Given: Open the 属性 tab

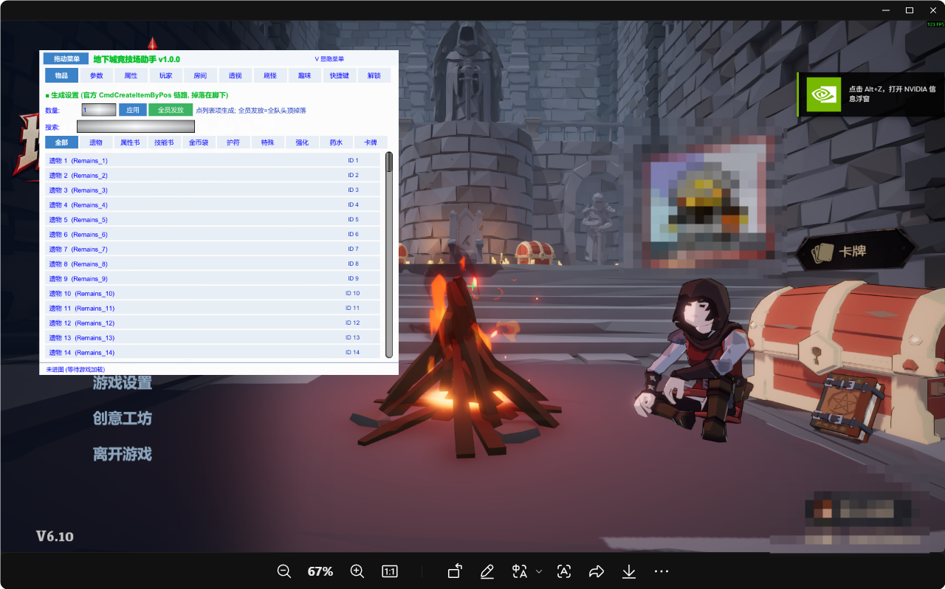Looking at the screenshot, I should [131, 75].
